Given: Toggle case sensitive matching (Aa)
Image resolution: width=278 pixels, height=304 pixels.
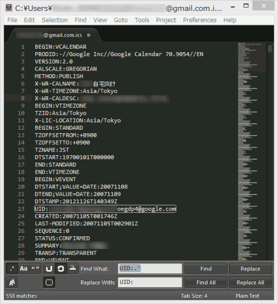Looking at the screenshot, I should [x=24, y=269].
